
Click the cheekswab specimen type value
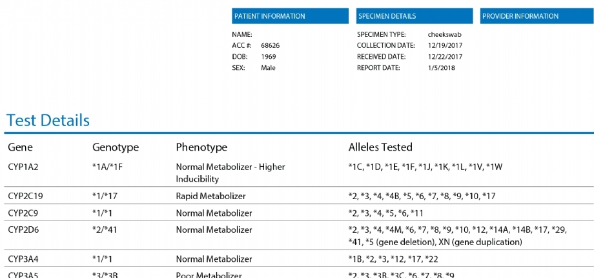pyautogui.click(x=445, y=34)
